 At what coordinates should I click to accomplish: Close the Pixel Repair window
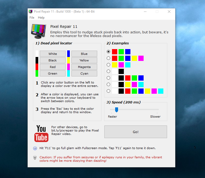tap(169, 12)
